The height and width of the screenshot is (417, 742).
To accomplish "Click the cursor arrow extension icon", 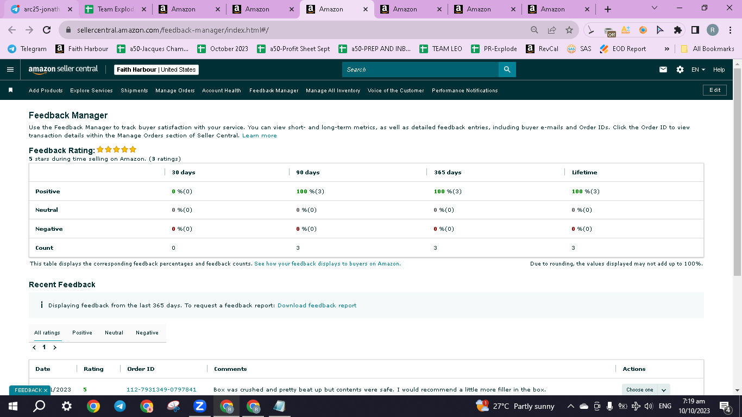I will click(660, 30).
